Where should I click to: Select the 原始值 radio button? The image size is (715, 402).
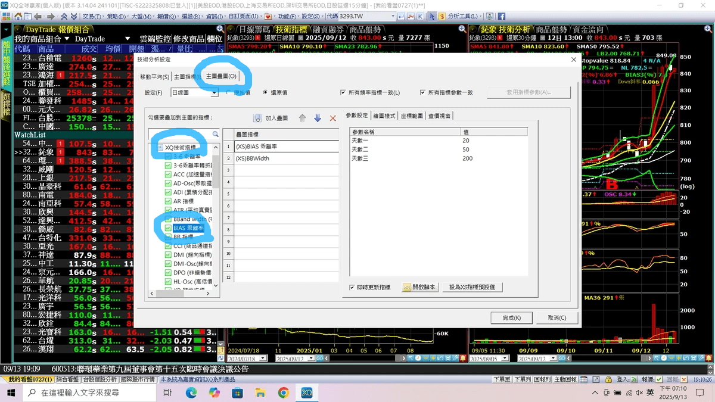[228, 92]
